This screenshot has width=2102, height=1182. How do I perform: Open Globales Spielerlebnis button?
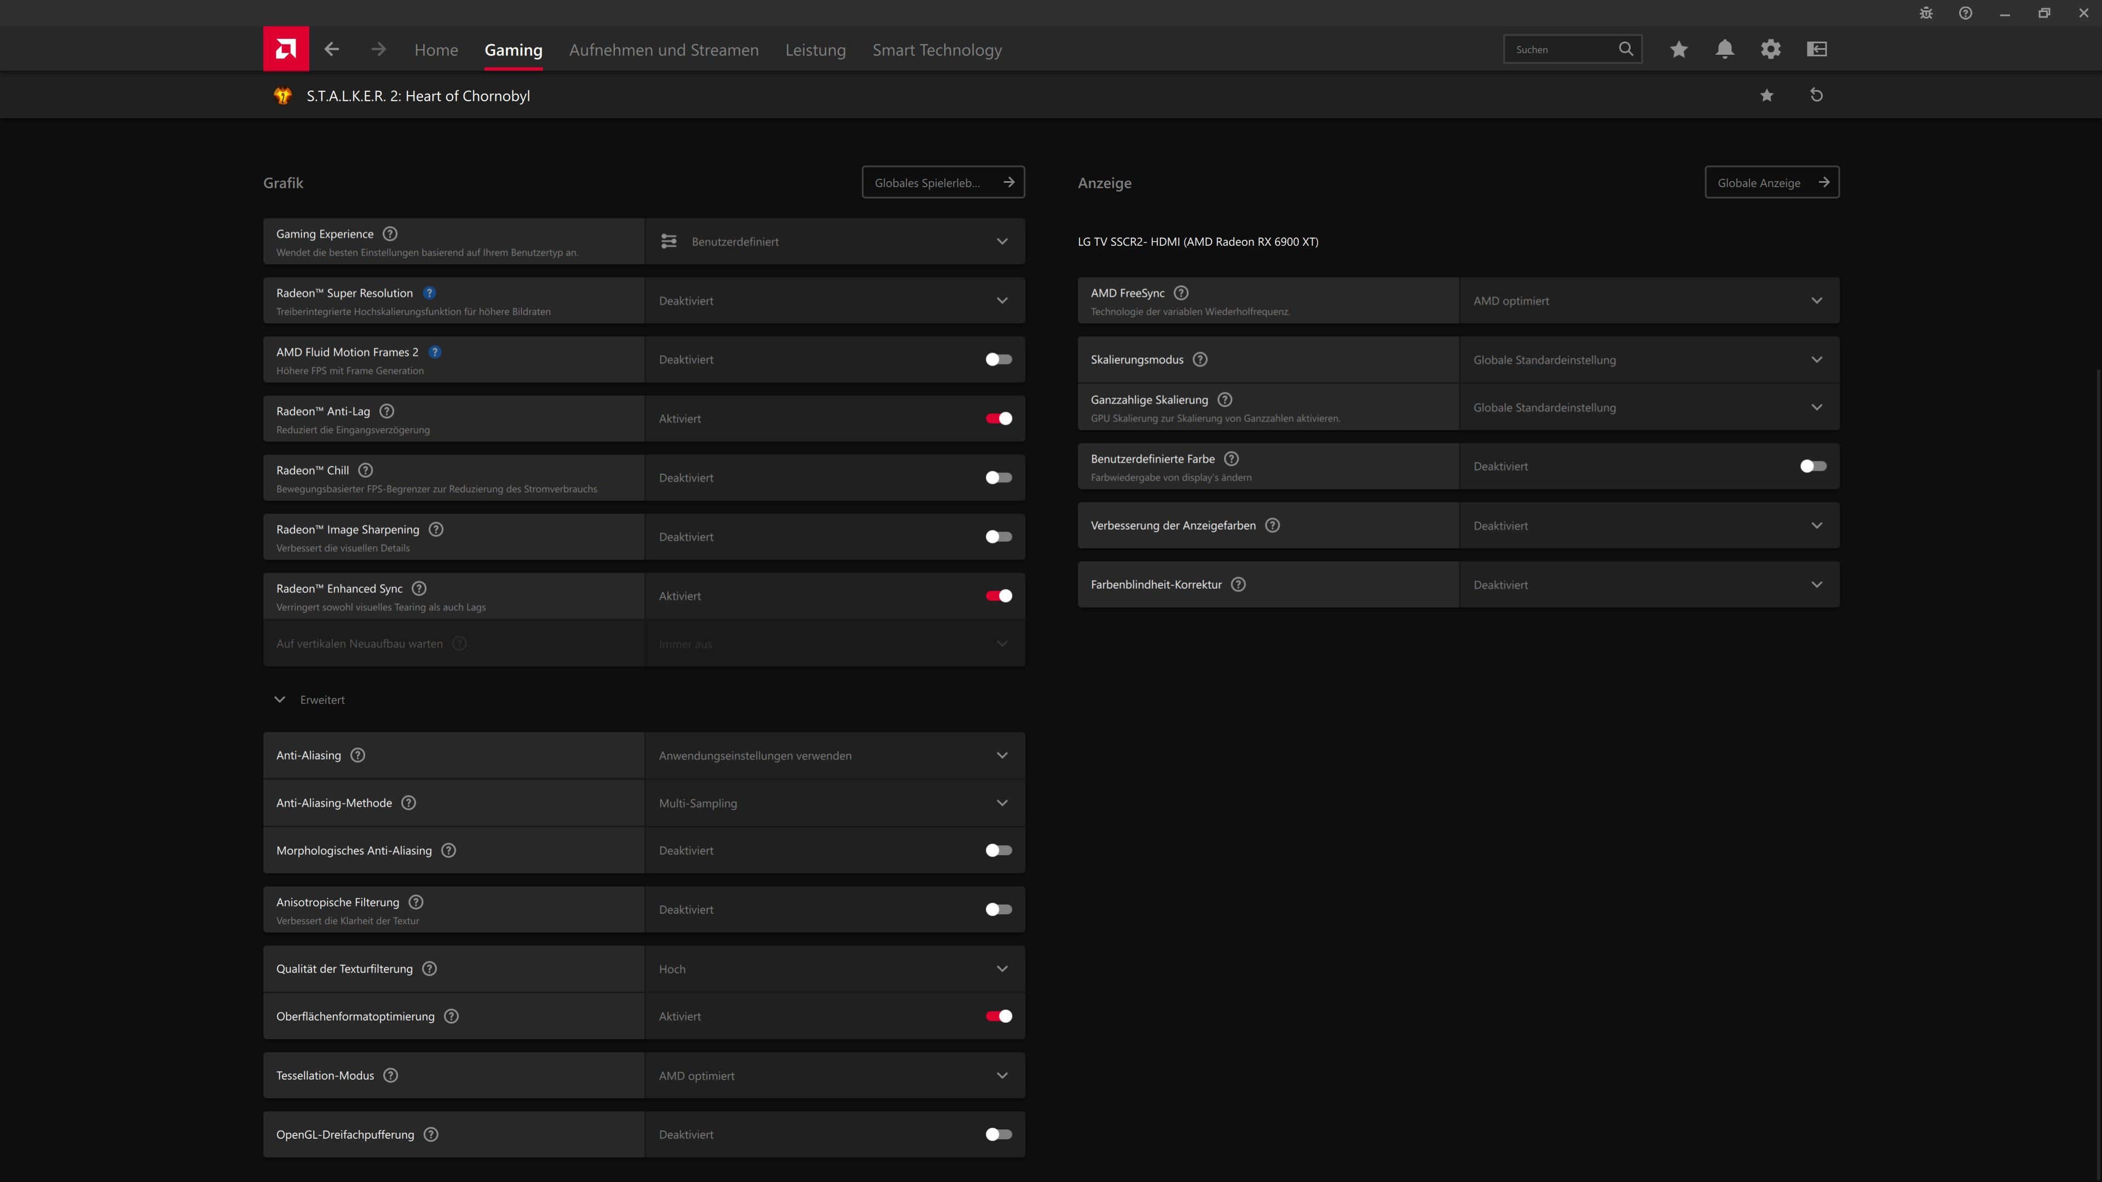pos(943,183)
